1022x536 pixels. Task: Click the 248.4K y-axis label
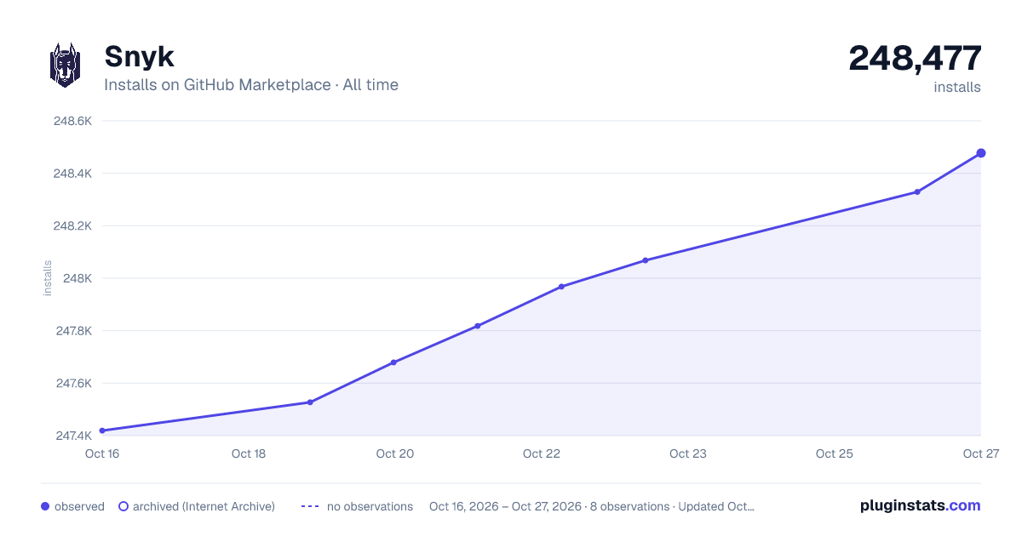[x=72, y=174]
